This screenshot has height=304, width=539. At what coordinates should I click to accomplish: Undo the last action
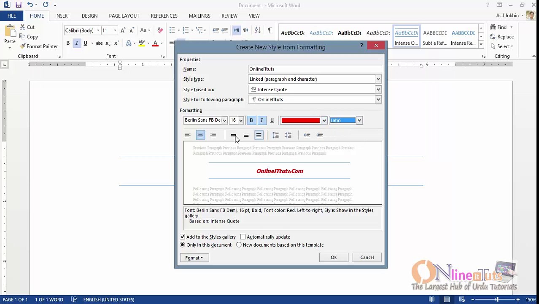pyautogui.click(x=30, y=5)
